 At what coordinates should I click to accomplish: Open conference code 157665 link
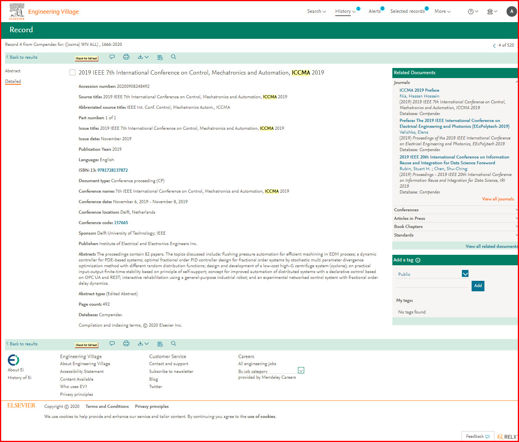tap(121, 223)
